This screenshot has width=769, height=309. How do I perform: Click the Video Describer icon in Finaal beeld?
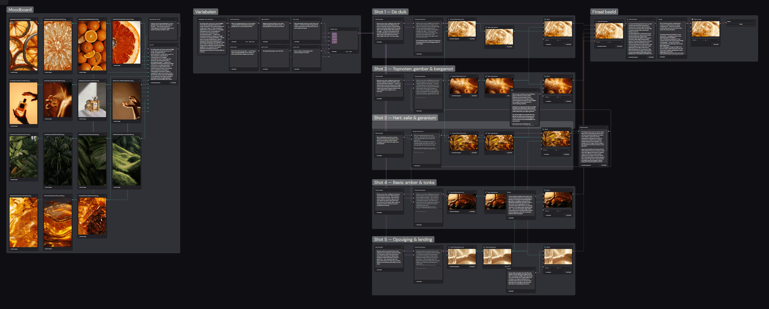628,19
